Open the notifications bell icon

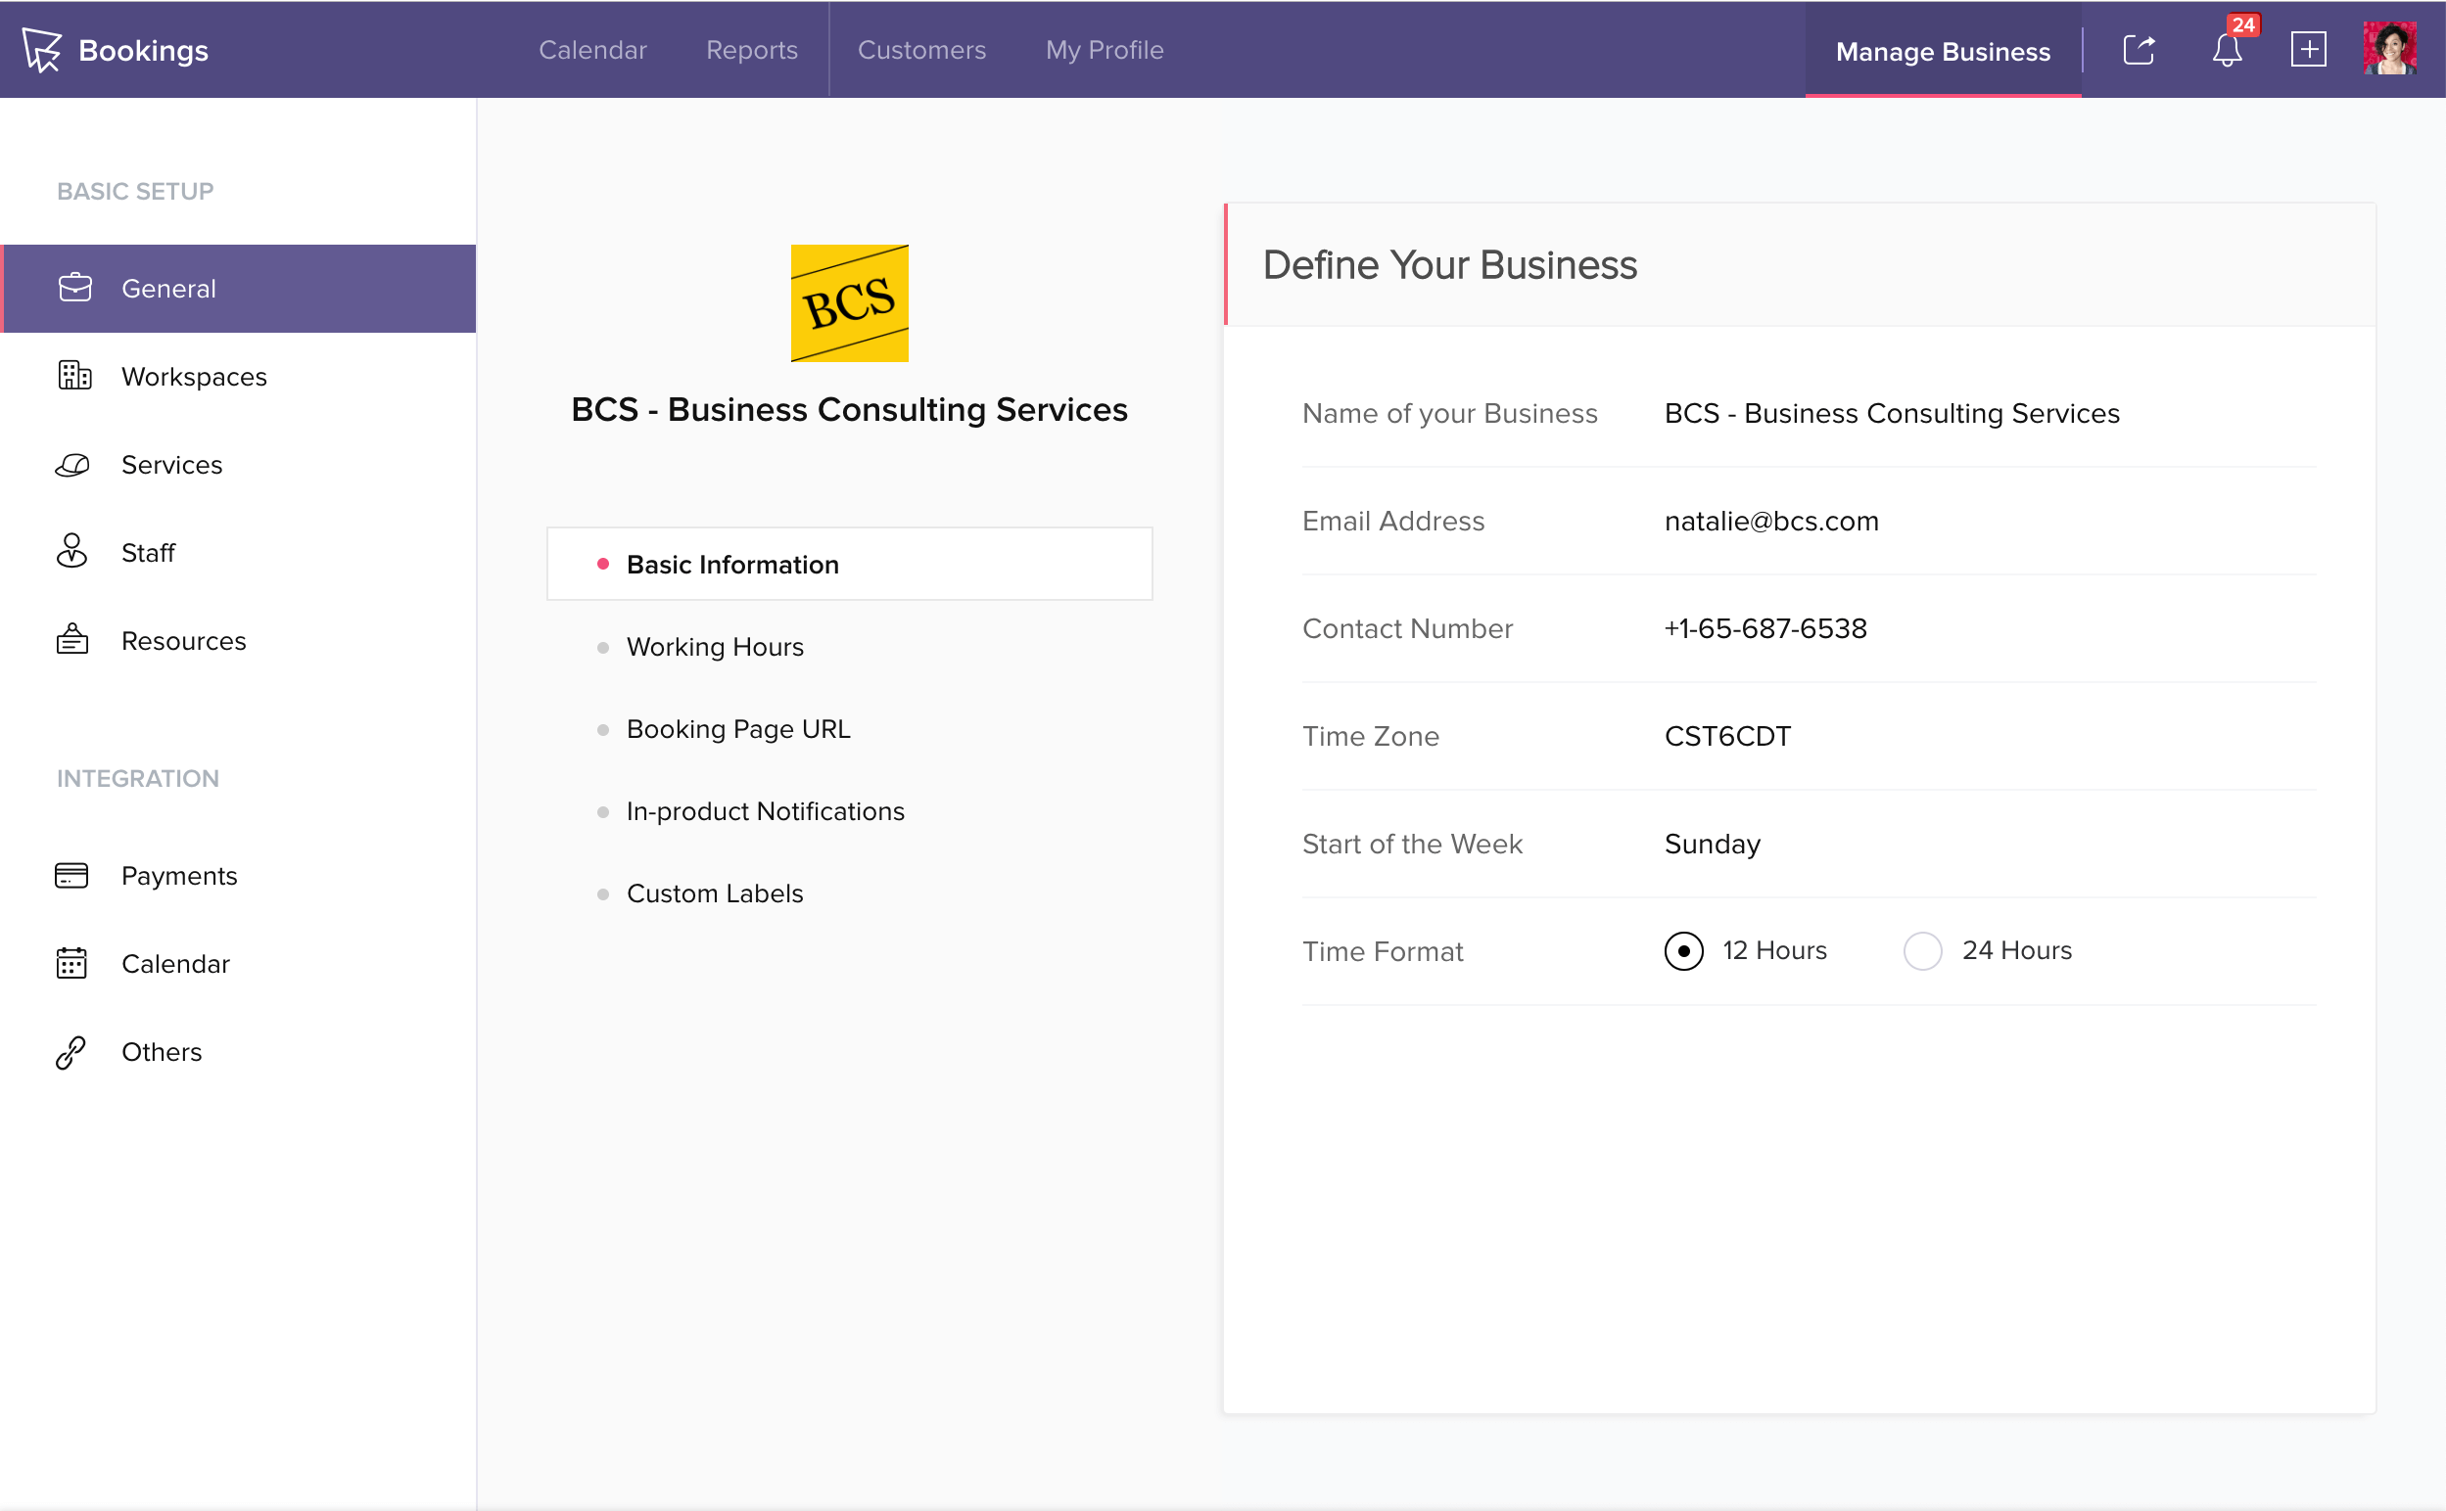2226,50
